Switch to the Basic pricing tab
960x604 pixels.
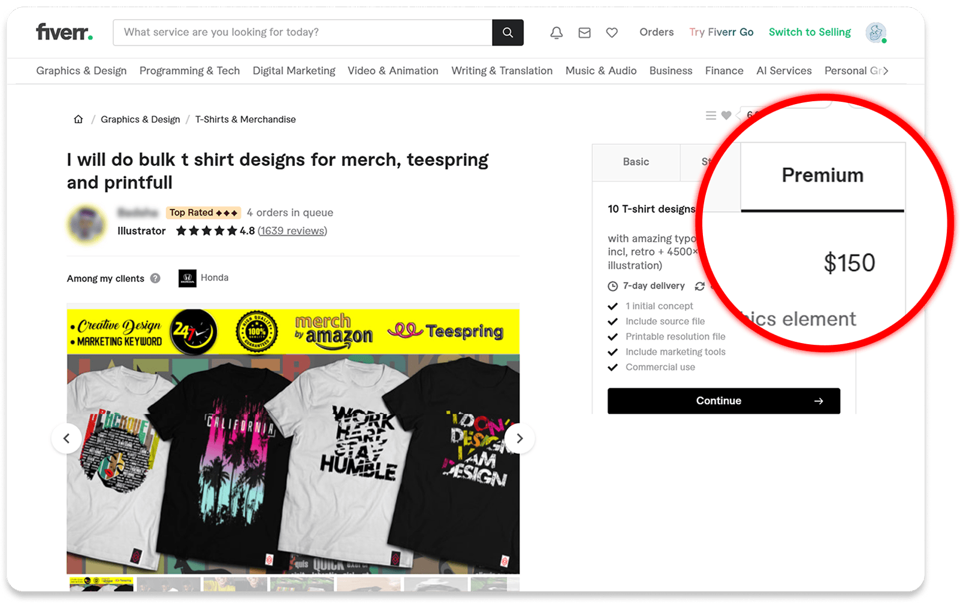coord(635,162)
